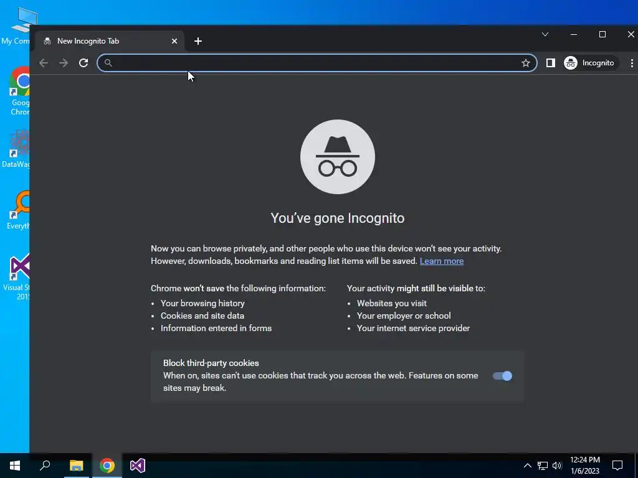This screenshot has height=478, width=638.
Task: Select the Google Chrome desktop shortcut
Action: coord(19,91)
